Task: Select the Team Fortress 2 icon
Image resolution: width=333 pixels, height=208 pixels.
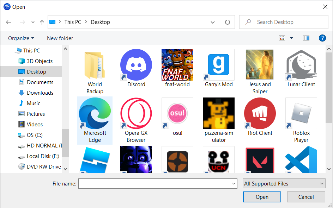Action: [177, 159]
